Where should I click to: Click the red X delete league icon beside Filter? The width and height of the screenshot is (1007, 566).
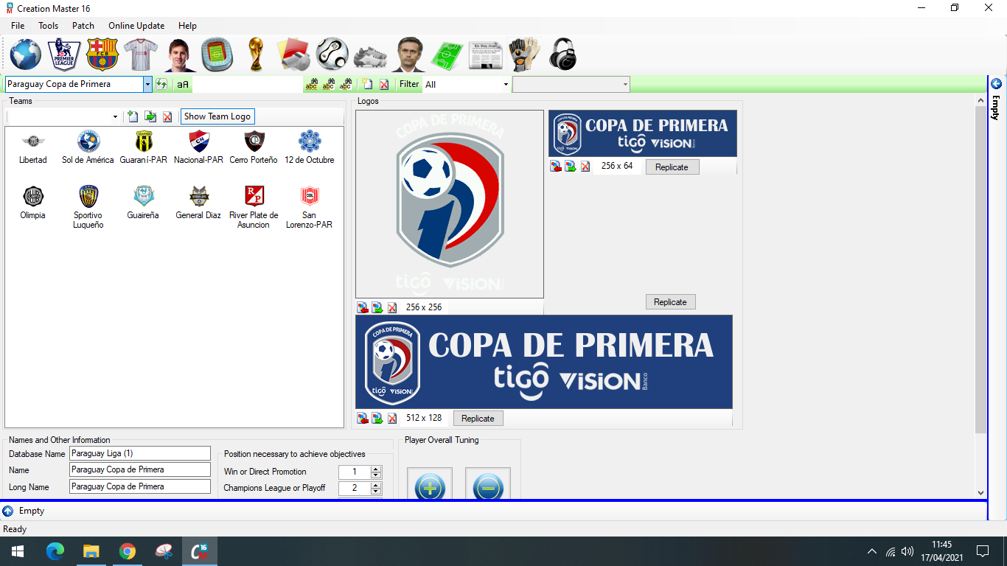point(384,85)
